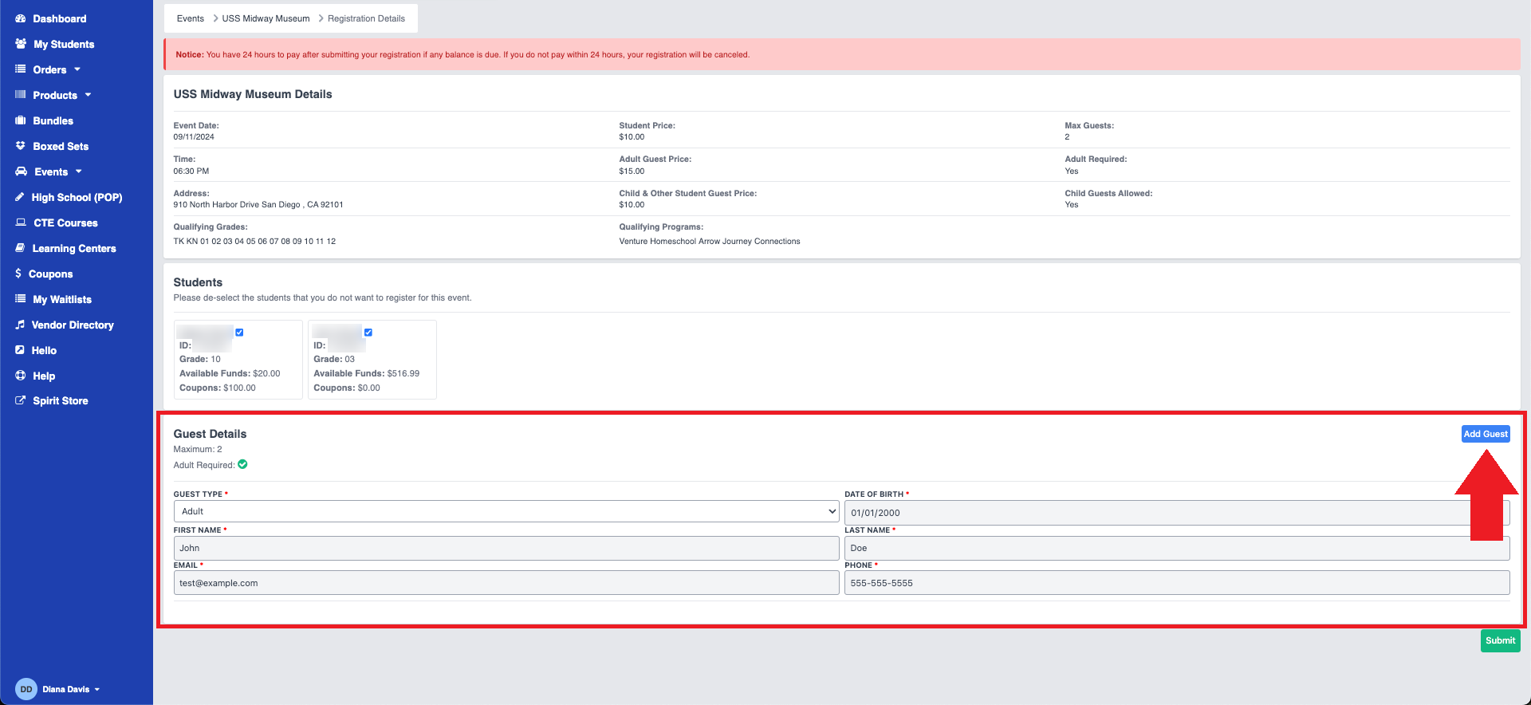Click the Email input field
The image size is (1531, 705).
506,583
